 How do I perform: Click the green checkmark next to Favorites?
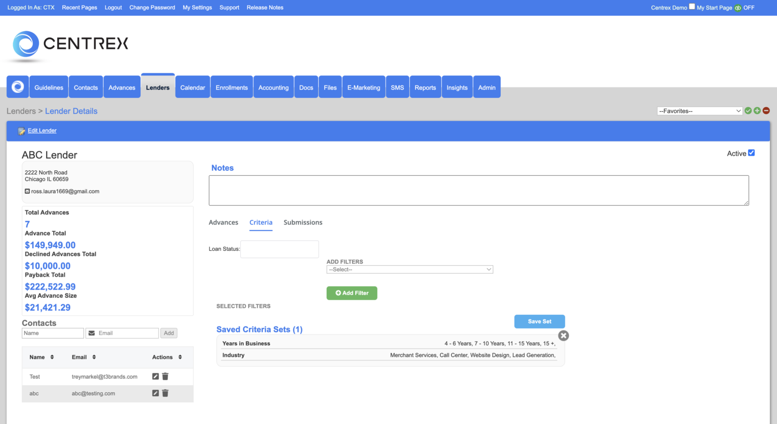(748, 110)
